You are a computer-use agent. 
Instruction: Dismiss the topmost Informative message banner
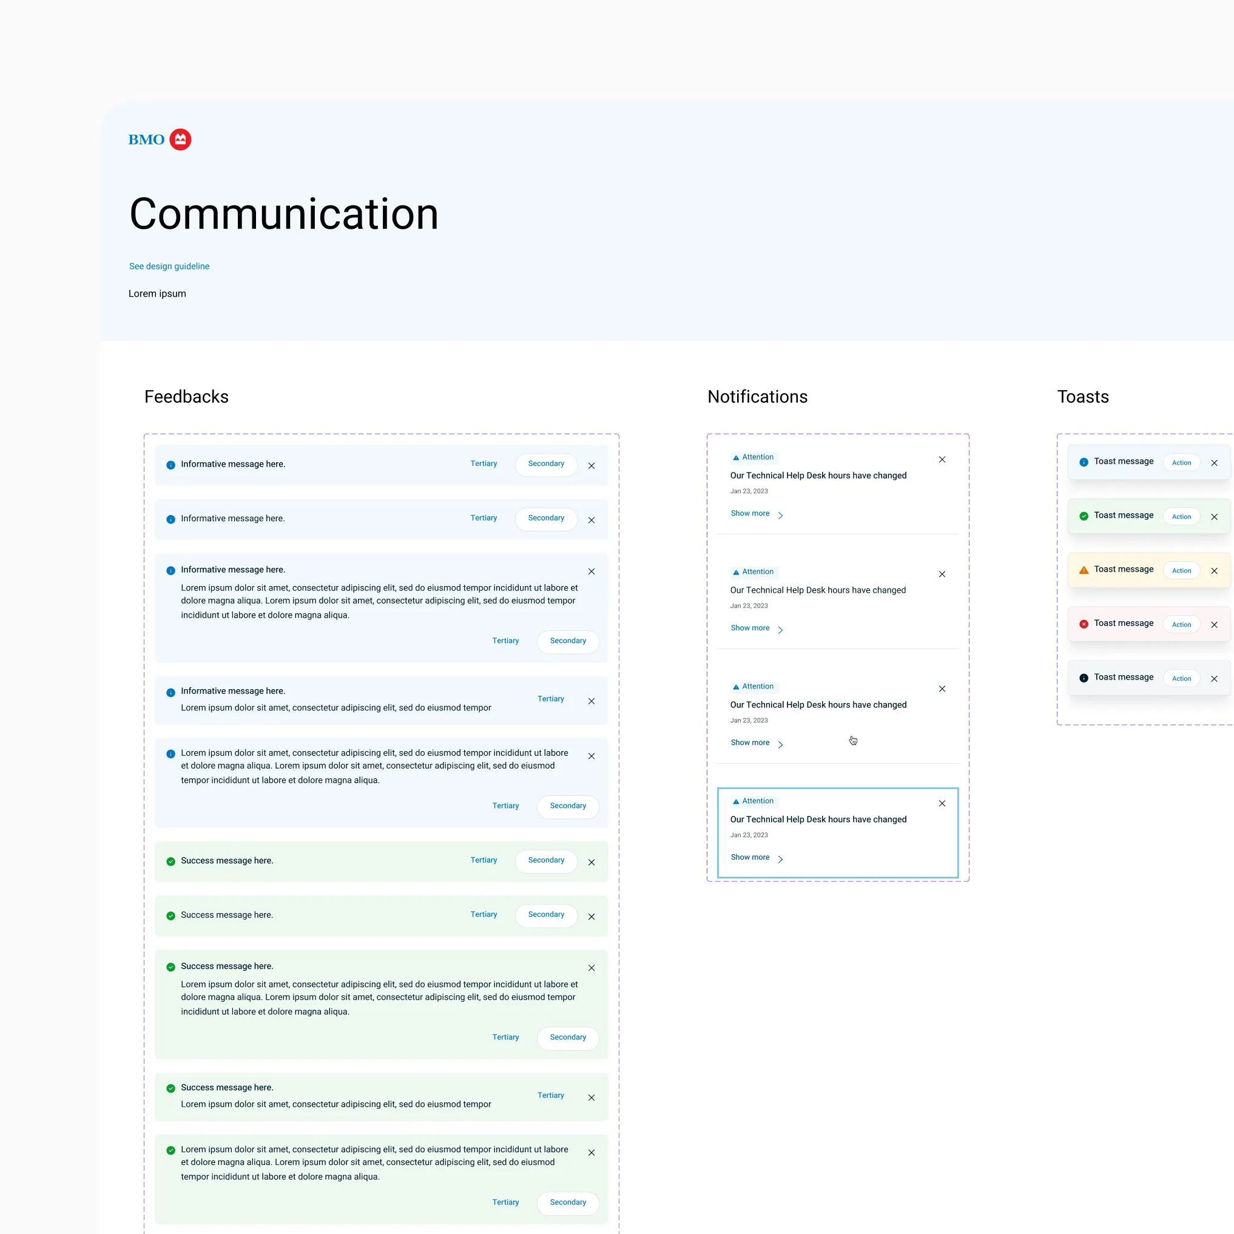pos(592,465)
